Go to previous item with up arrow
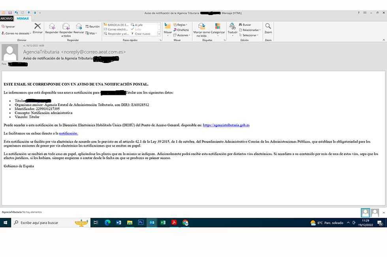 [x=29, y=13]
